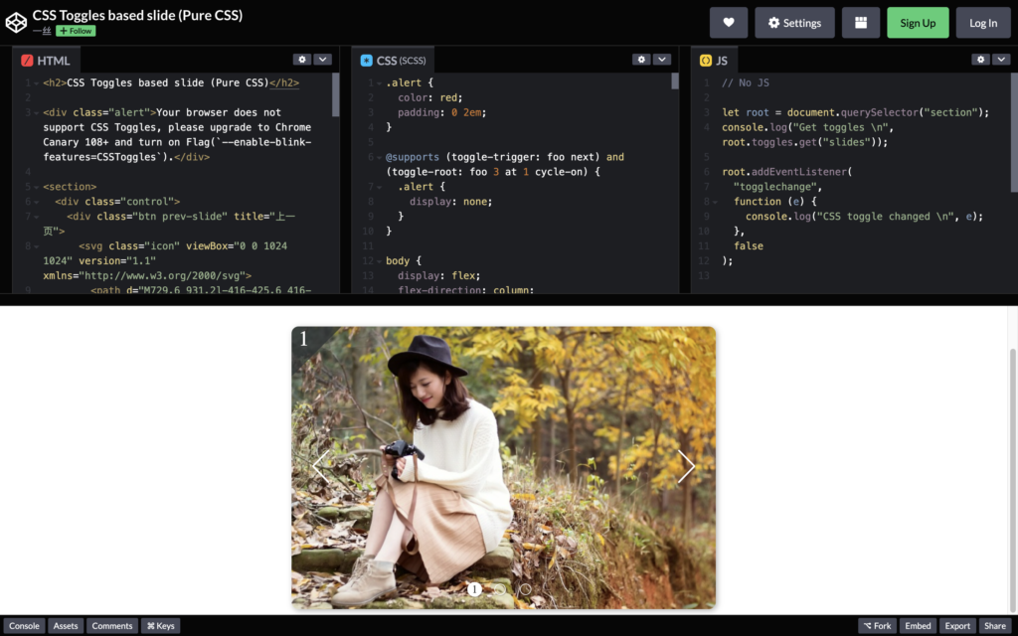Show next slide with right arrow
Viewport: 1018px width, 636px height.
(x=686, y=466)
